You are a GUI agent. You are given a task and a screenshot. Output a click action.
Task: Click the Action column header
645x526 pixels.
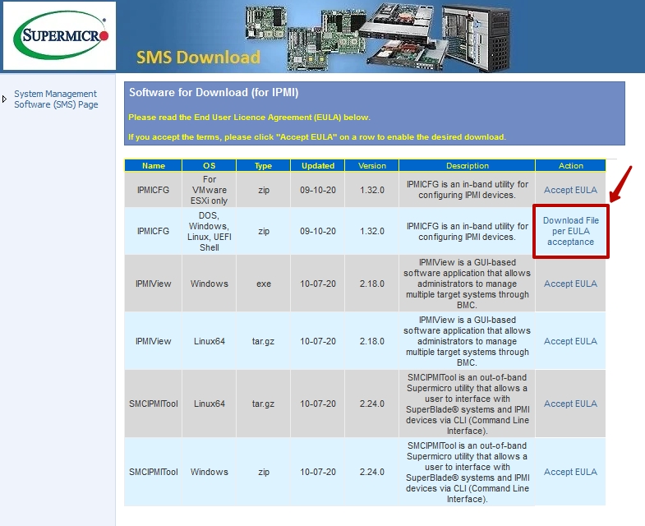570,165
